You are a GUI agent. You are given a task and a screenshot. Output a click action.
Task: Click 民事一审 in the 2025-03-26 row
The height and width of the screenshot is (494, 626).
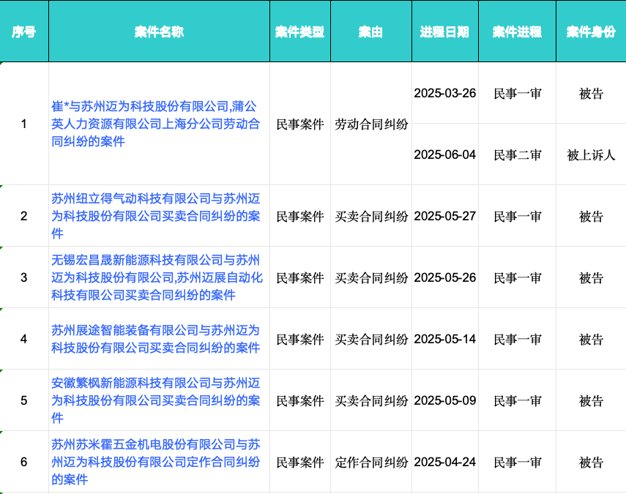518,94
